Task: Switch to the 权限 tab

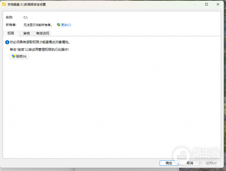Action: click(11, 33)
